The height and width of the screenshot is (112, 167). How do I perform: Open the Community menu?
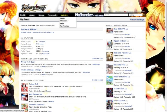point(52,15)
